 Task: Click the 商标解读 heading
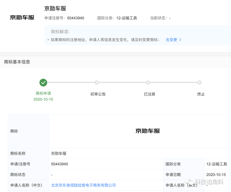pos(60,32)
